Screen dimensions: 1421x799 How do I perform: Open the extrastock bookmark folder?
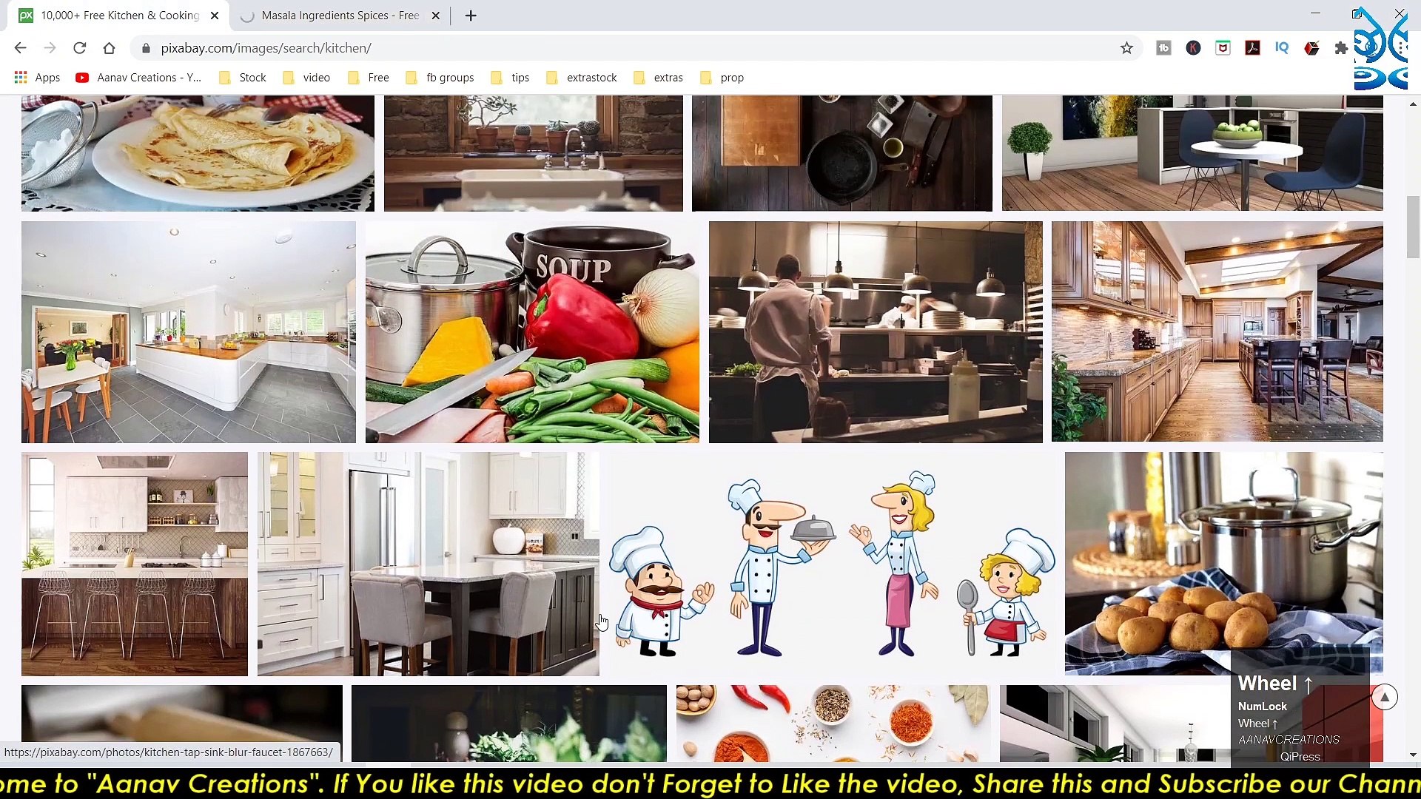click(x=582, y=78)
